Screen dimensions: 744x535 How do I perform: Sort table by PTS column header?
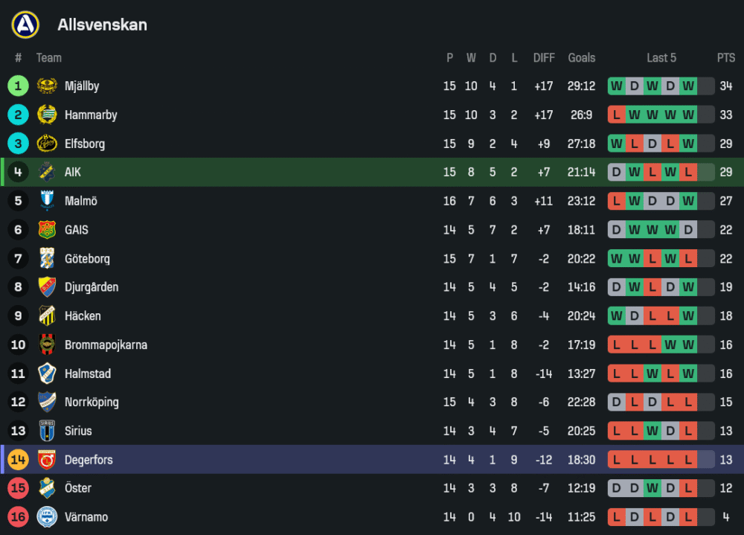click(726, 58)
